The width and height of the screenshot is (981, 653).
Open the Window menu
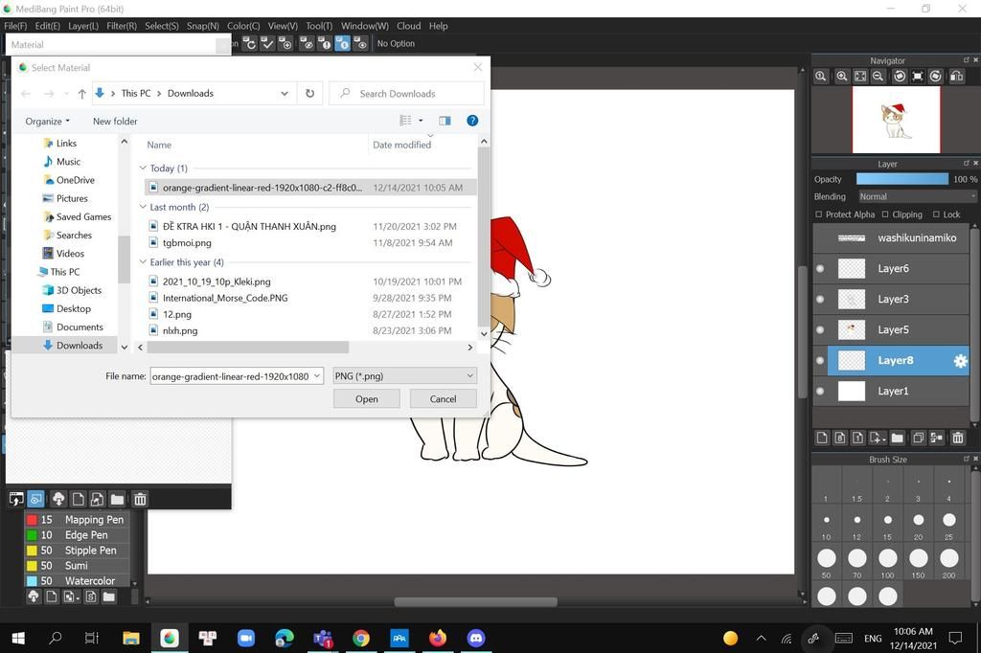pos(365,26)
